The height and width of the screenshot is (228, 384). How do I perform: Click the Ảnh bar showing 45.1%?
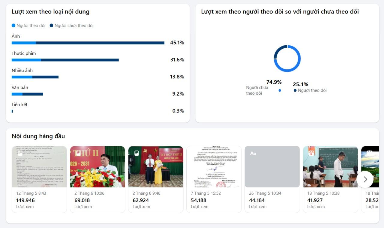pyautogui.click(x=88, y=43)
